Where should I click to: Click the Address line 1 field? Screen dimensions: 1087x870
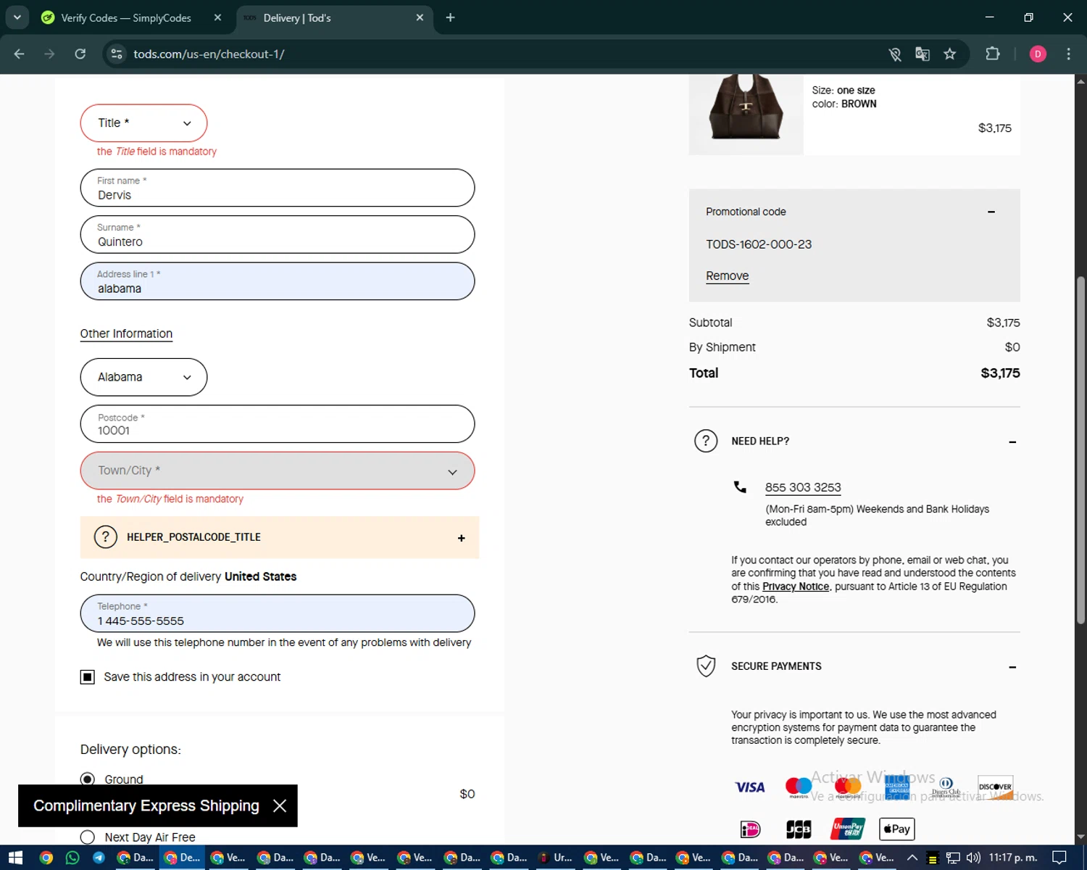point(278,281)
